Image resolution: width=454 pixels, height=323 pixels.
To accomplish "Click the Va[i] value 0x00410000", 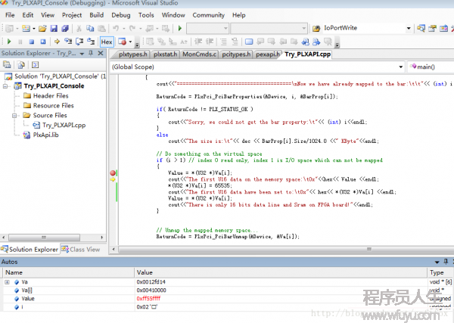I will 151,290.
